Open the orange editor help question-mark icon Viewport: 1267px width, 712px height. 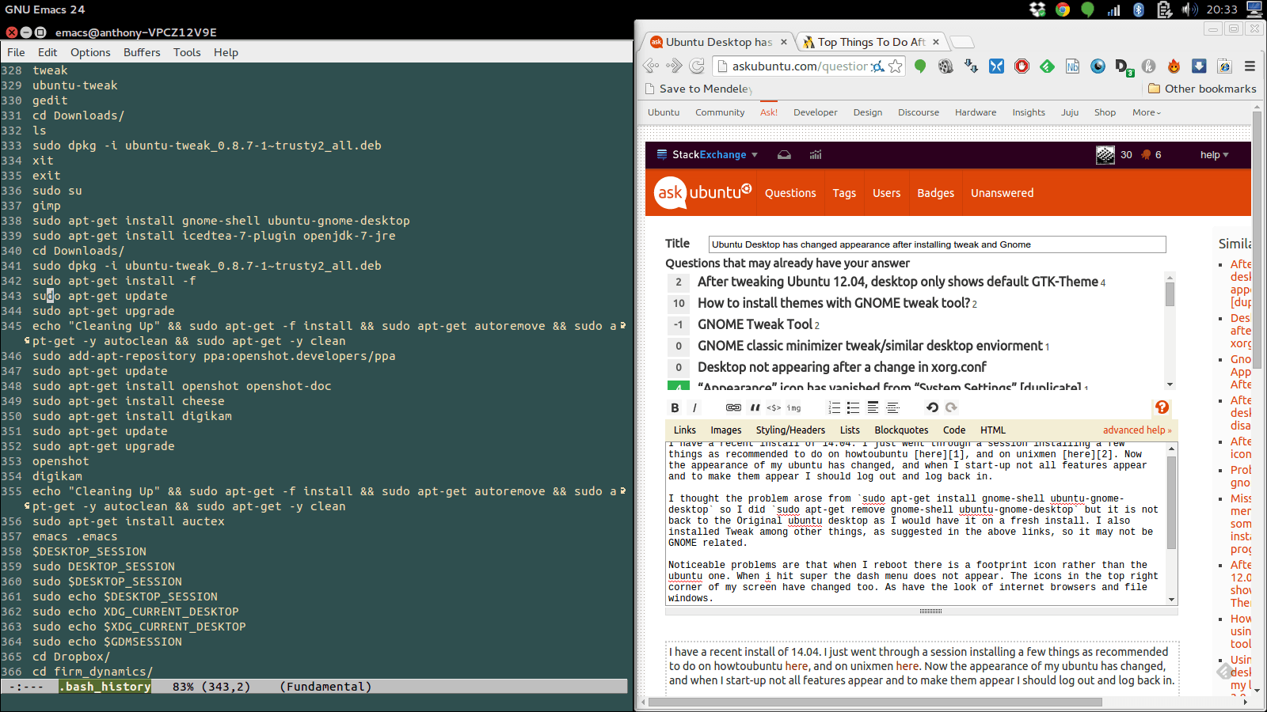coord(1162,407)
